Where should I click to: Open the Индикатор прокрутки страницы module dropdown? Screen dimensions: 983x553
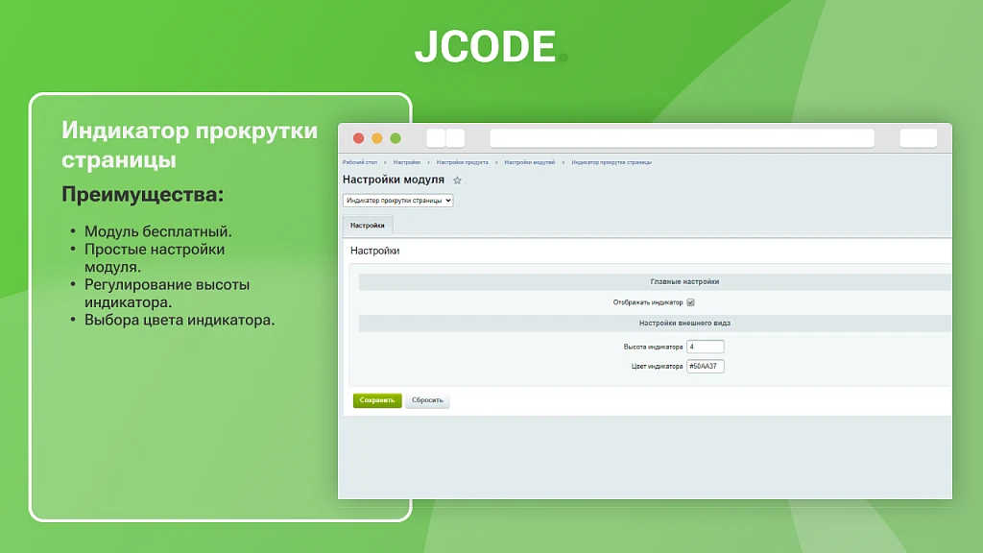coord(397,201)
